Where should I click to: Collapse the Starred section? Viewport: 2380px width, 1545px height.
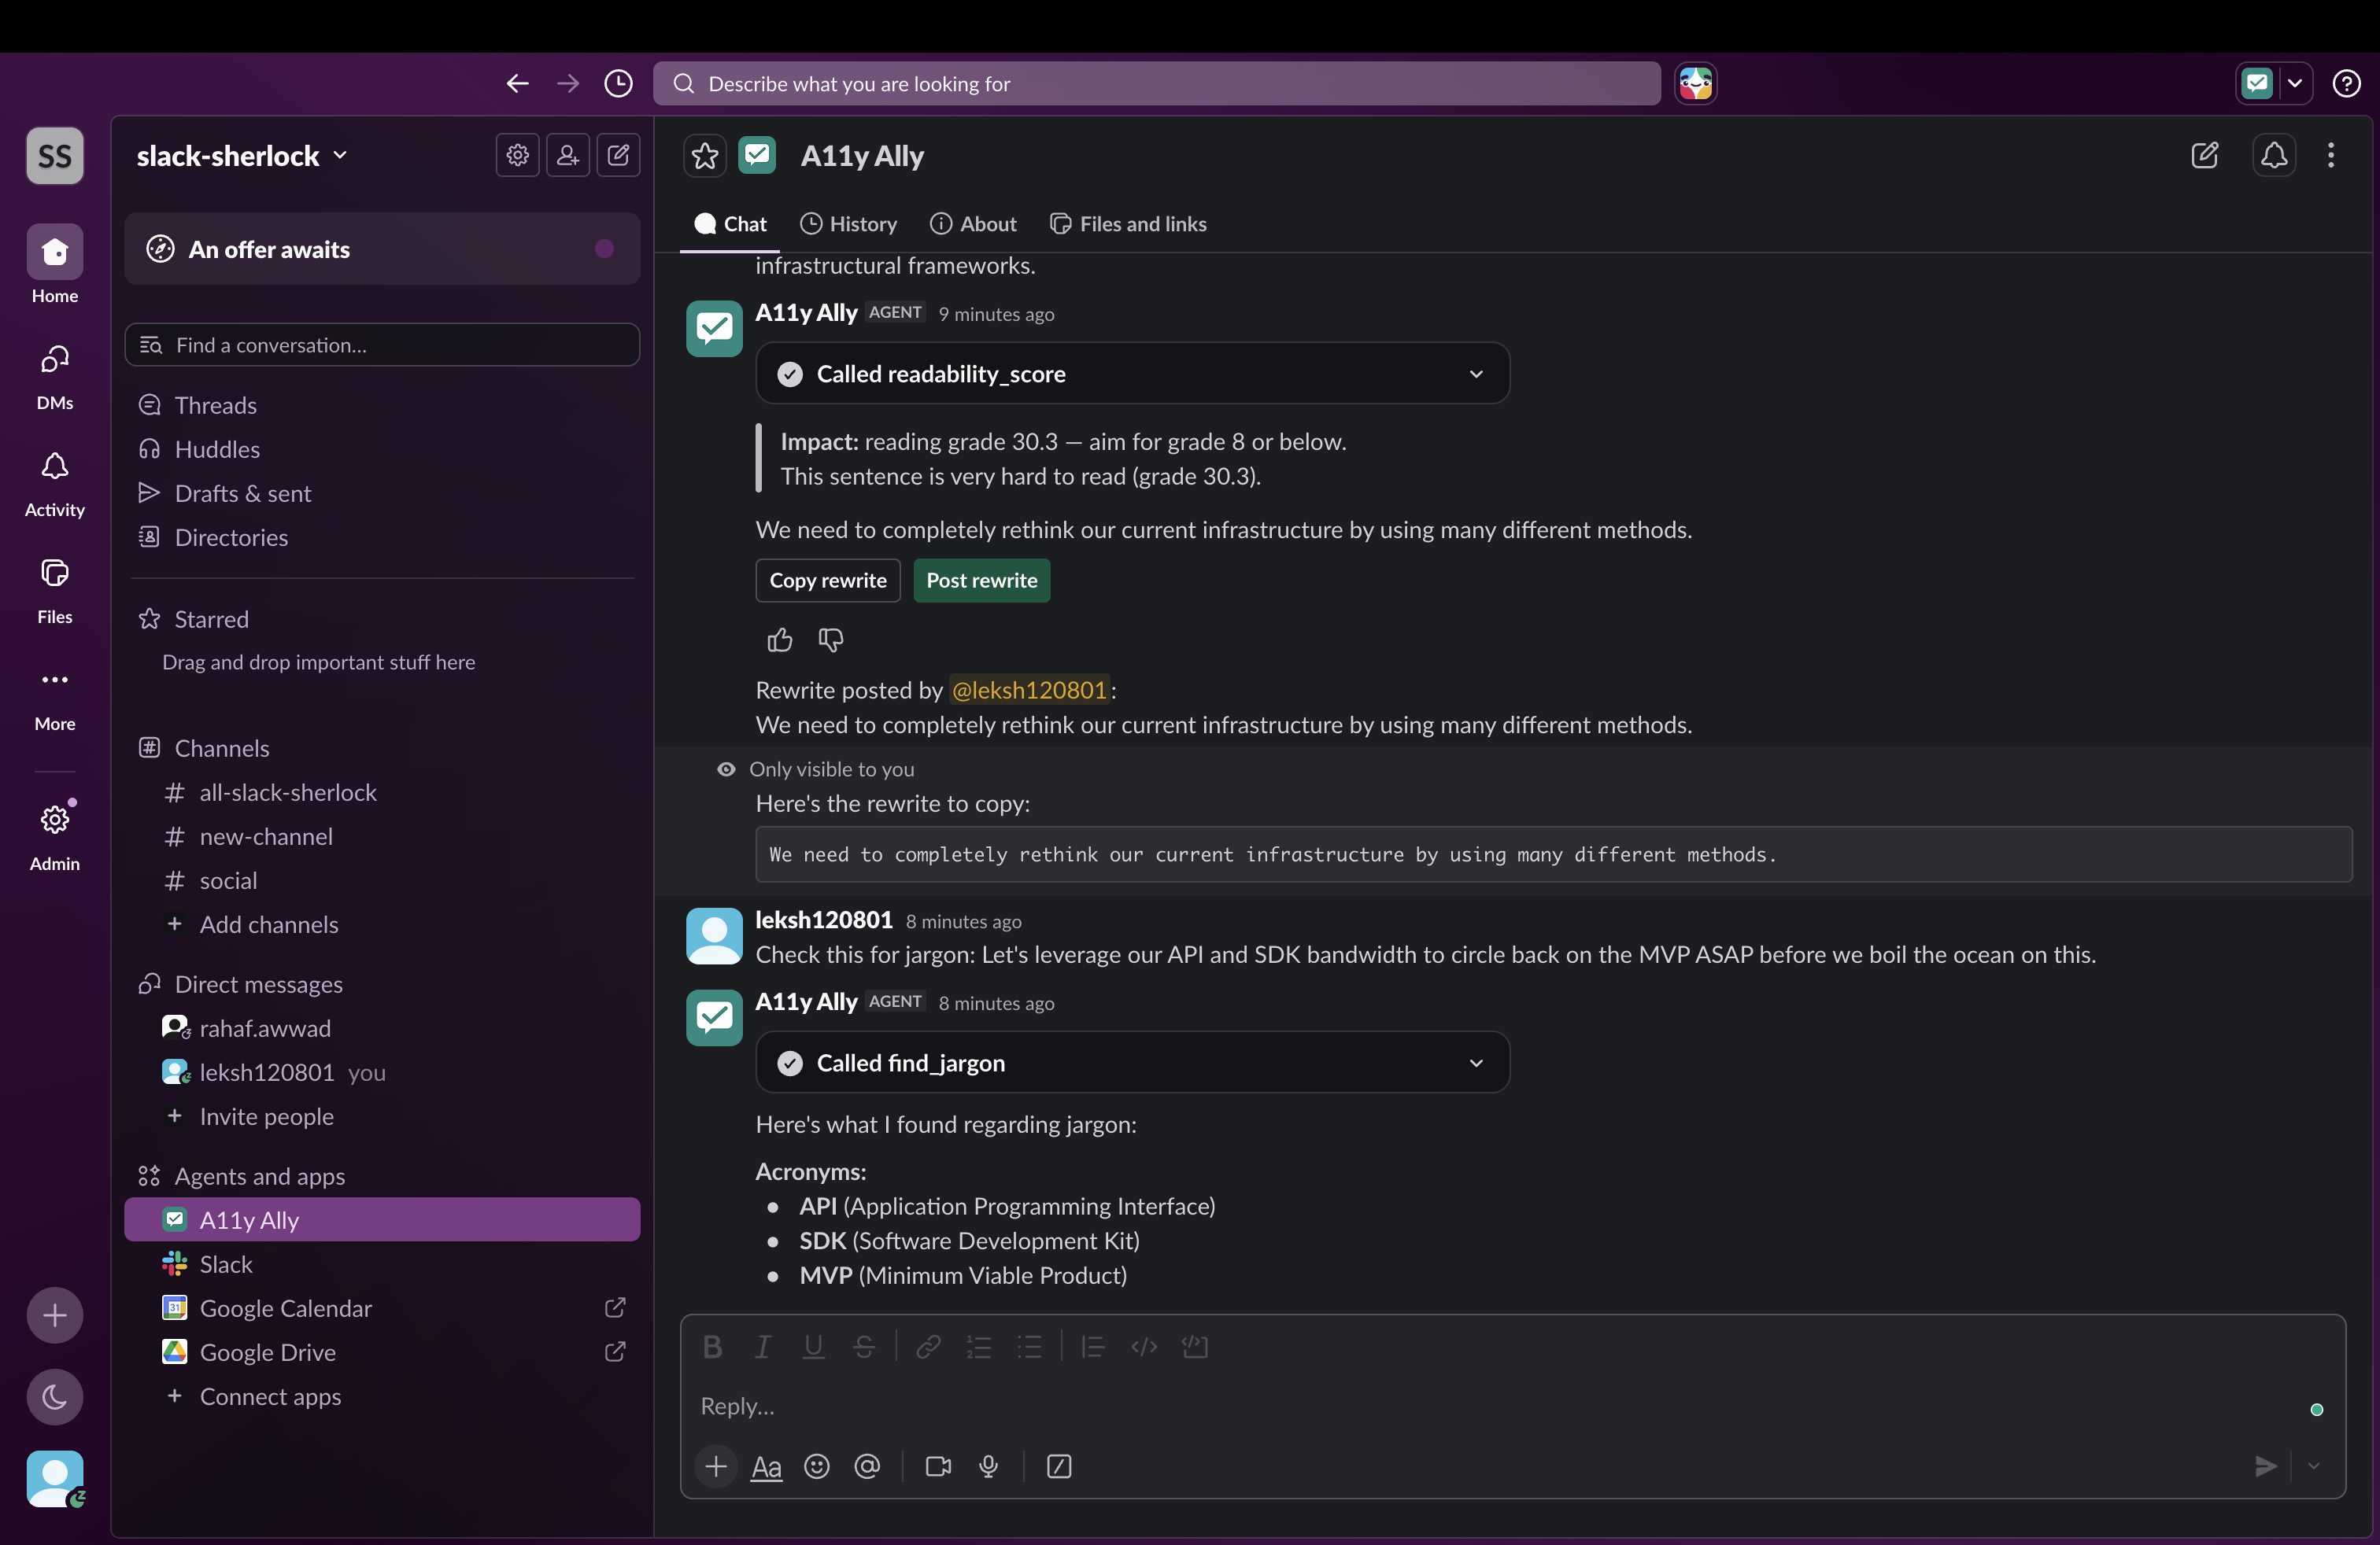click(x=211, y=618)
